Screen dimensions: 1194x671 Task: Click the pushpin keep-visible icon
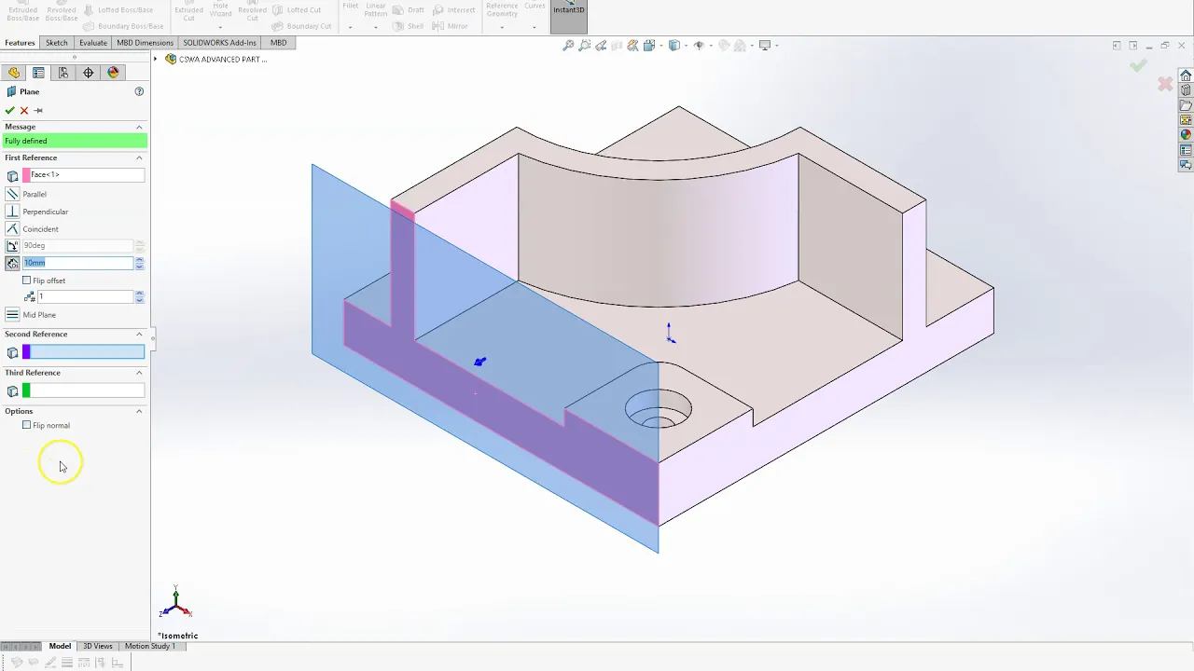38,110
